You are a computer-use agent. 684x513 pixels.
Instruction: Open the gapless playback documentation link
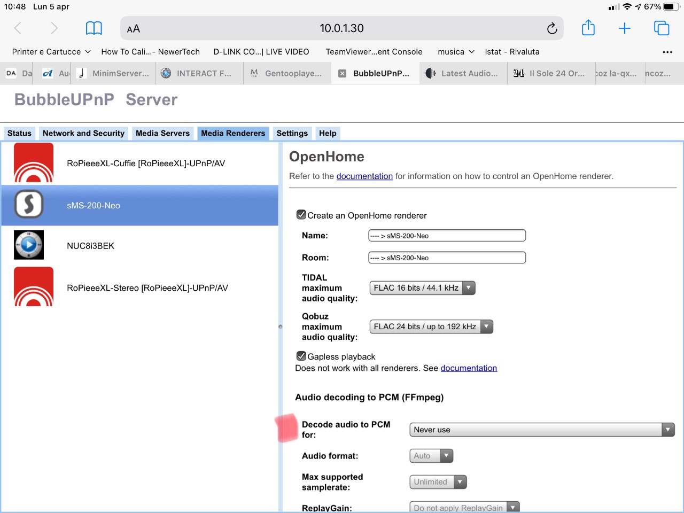469,368
